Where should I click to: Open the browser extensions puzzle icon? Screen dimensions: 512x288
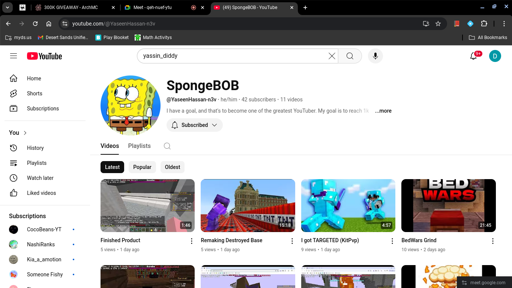click(x=484, y=24)
